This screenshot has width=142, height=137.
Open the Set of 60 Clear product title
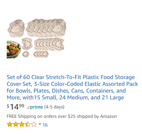(72, 87)
